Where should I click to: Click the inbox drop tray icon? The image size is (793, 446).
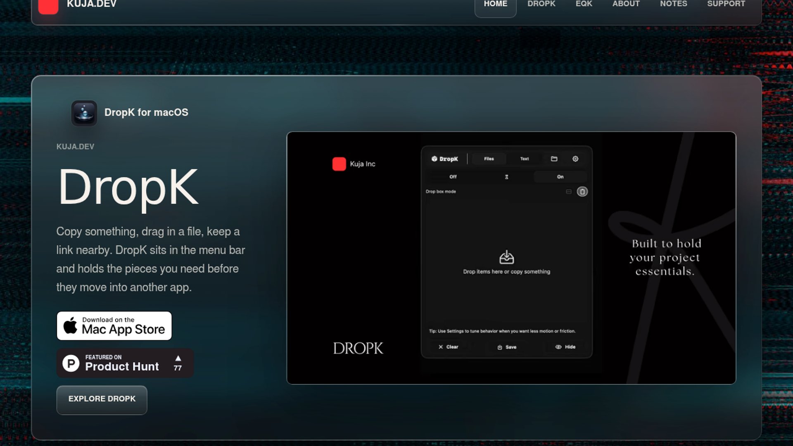tap(507, 257)
